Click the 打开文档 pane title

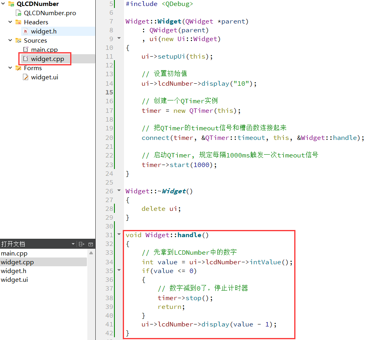(13, 244)
